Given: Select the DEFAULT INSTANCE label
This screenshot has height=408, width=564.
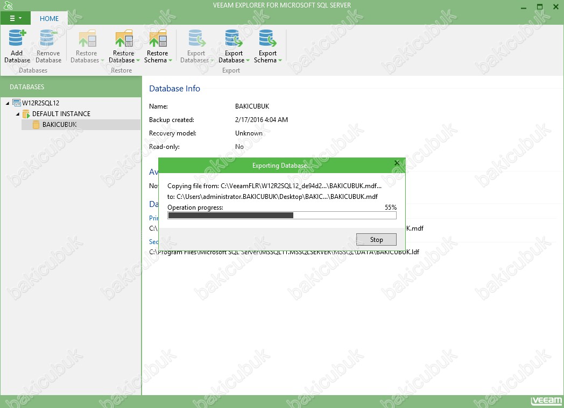Looking at the screenshot, I should pyautogui.click(x=61, y=114).
